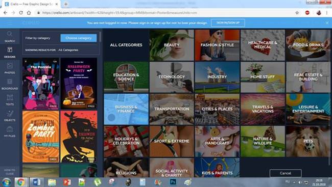This screenshot has width=332, height=187.
Task: Choose the Food & Drinks category
Action: pos(308,45)
